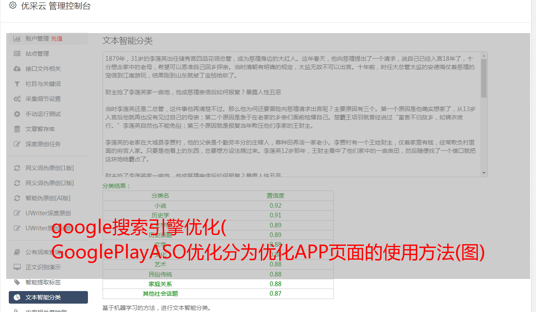Click the 置信度 column header

tap(276, 196)
